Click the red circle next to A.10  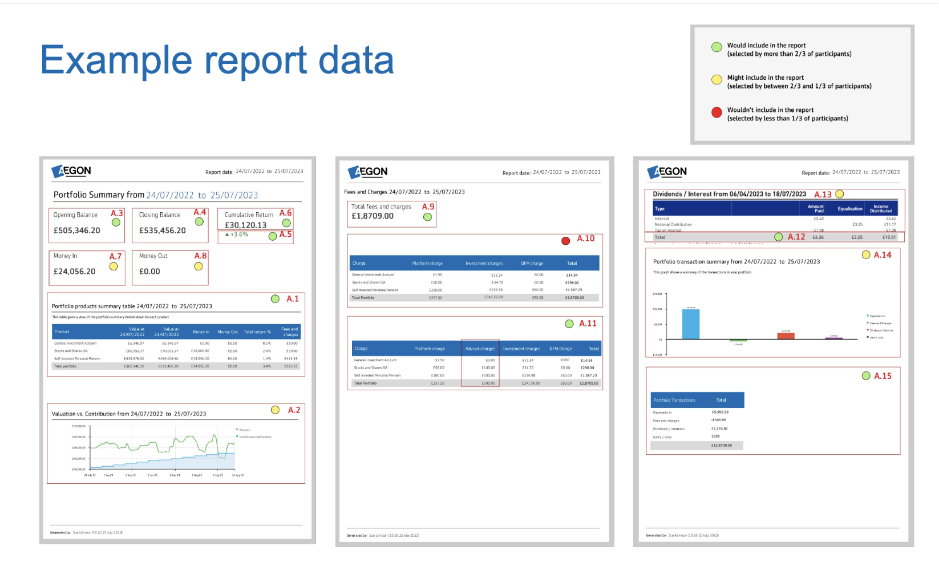[x=565, y=241]
